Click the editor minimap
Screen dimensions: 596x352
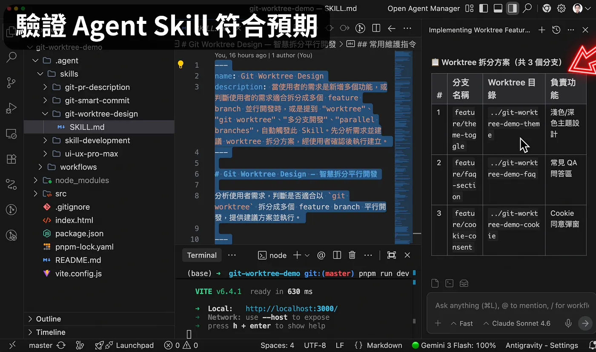pos(403,147)
